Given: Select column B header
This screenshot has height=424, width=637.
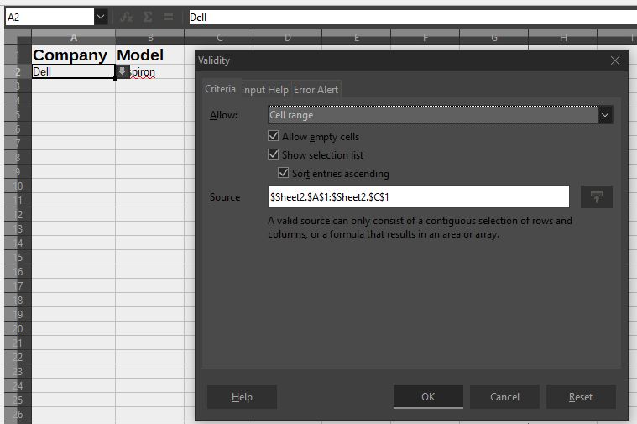Looking at the screenshot, I should (x=150, y=38).
